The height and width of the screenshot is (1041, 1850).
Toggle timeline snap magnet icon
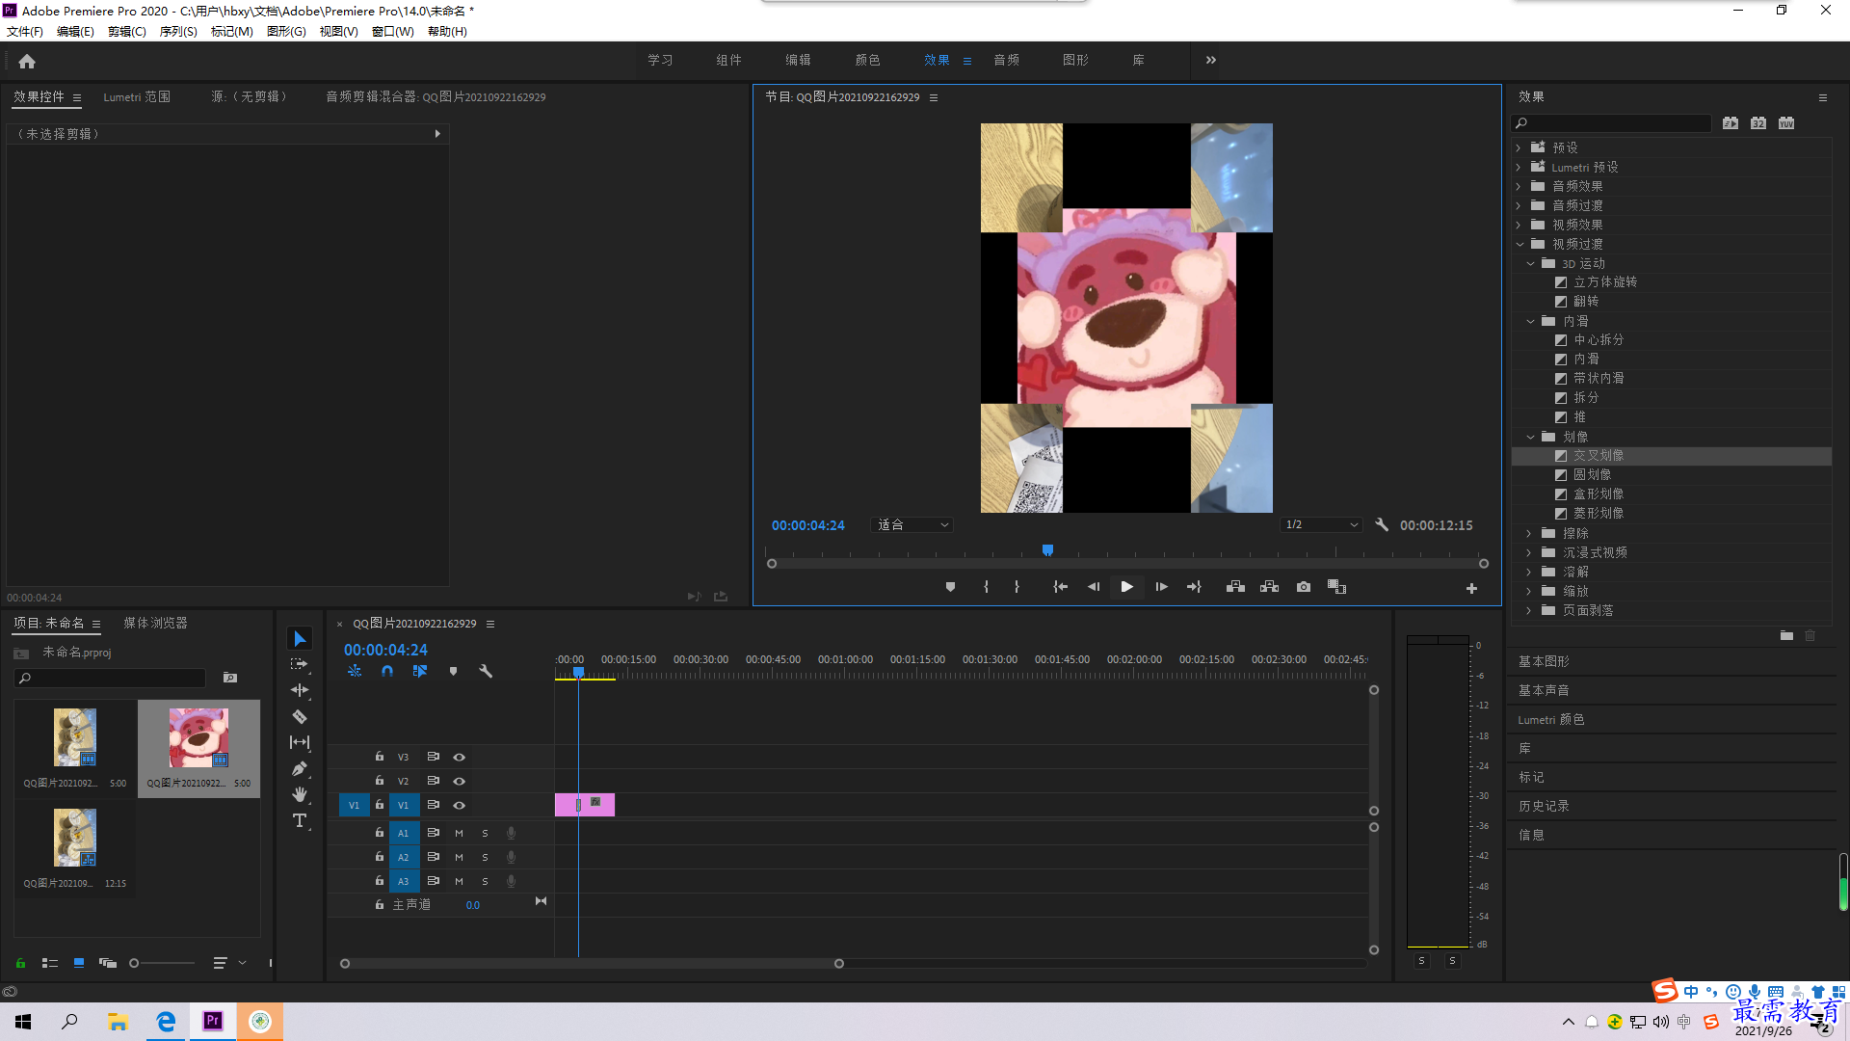[386, 671]
